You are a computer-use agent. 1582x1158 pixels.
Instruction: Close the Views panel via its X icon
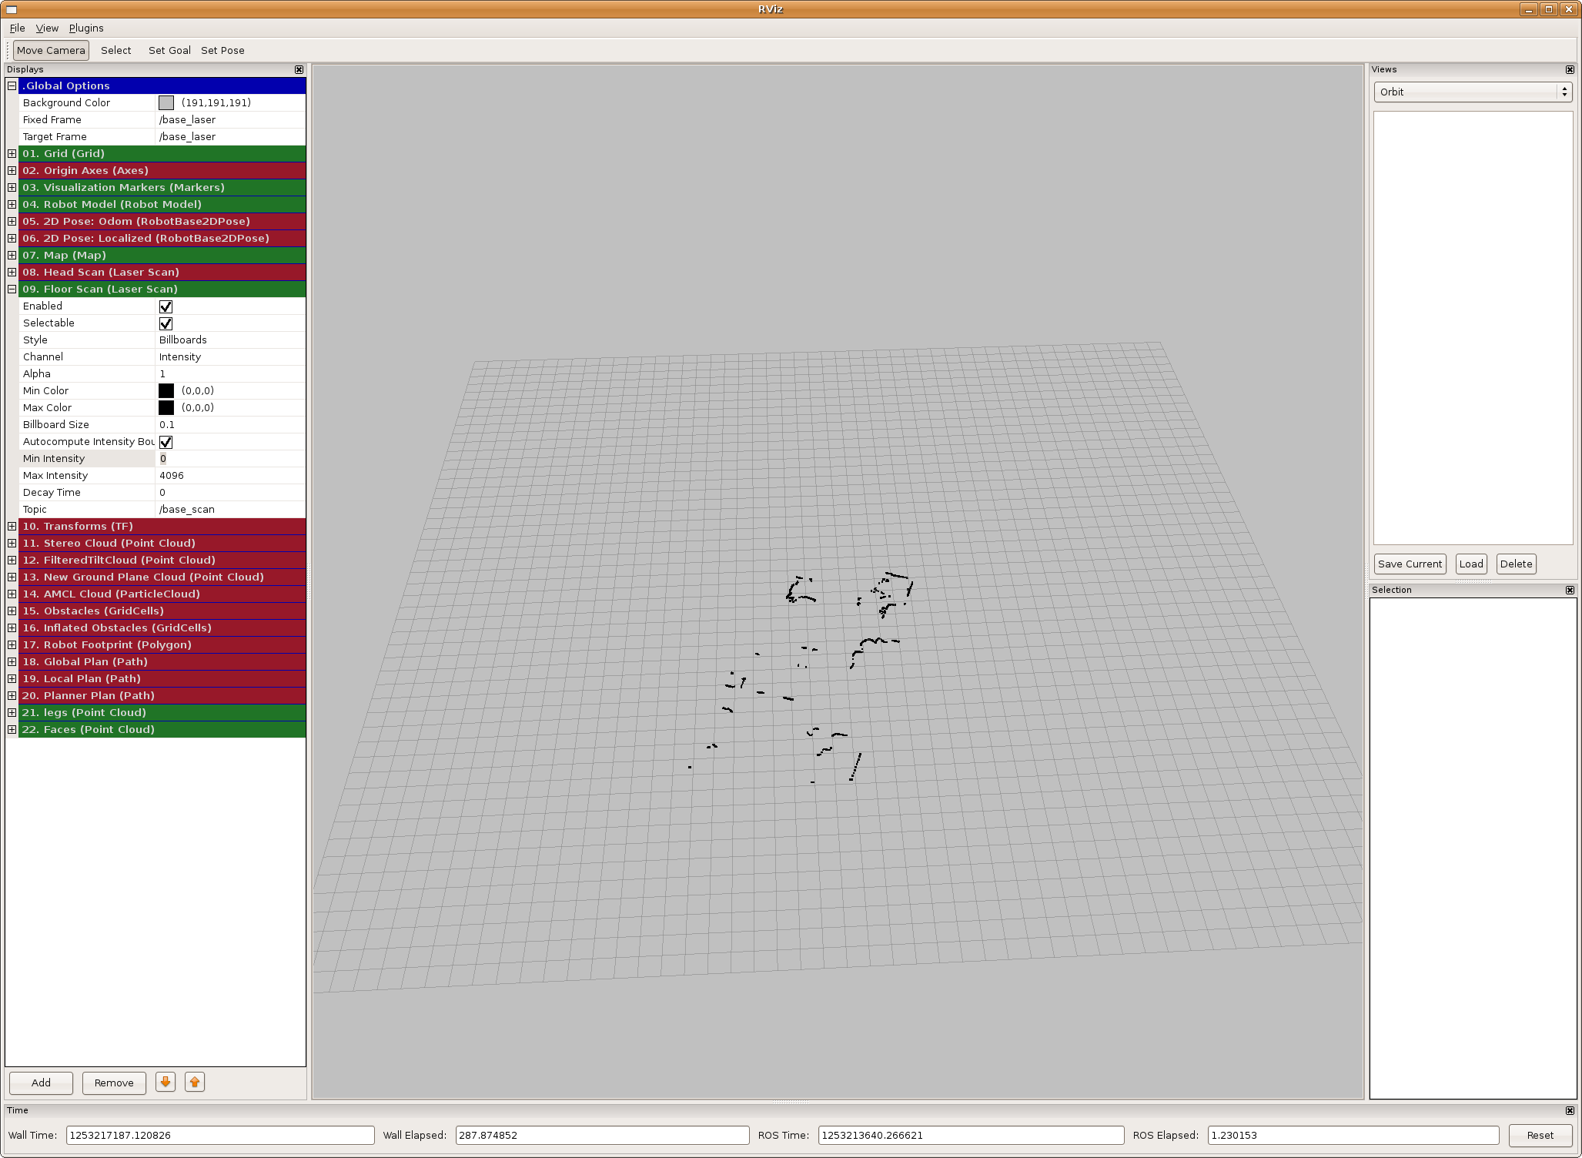(1570, 69)
